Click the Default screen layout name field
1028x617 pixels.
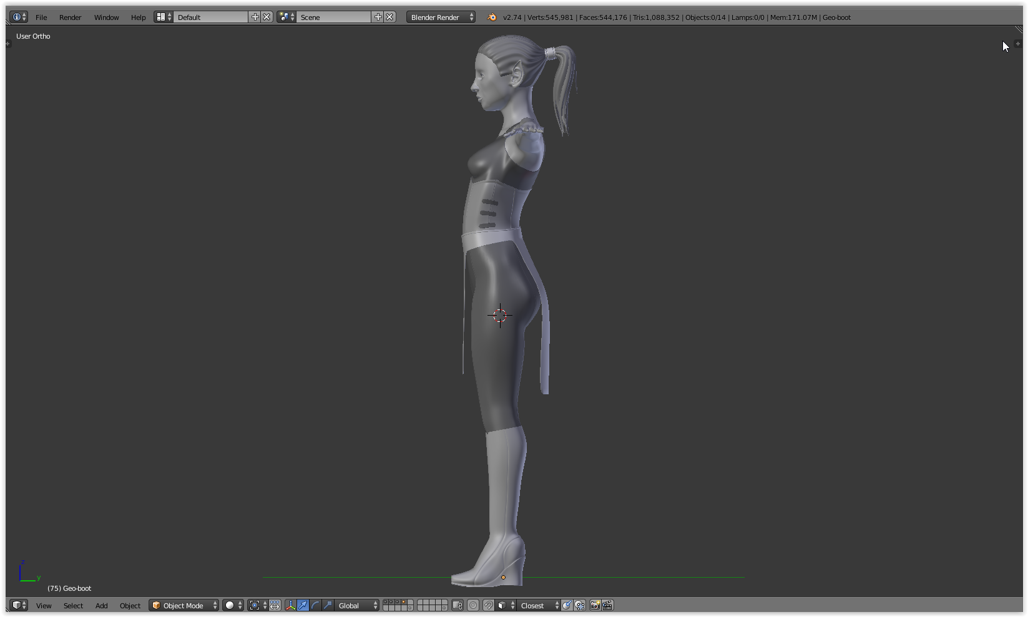coord(211,17)
